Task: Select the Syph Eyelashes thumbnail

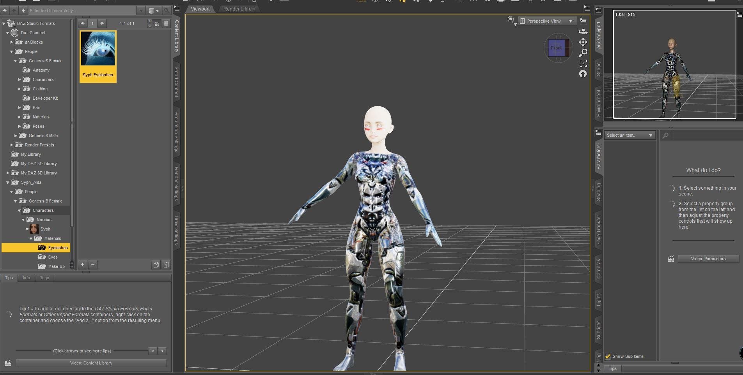Action: pyautogui.click(x=98, y=56)
